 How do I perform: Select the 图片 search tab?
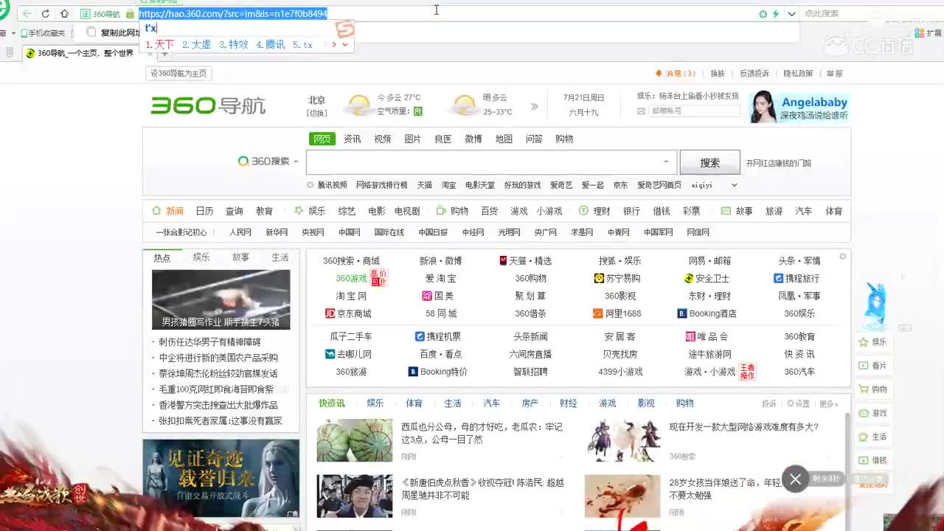(413, 139)
